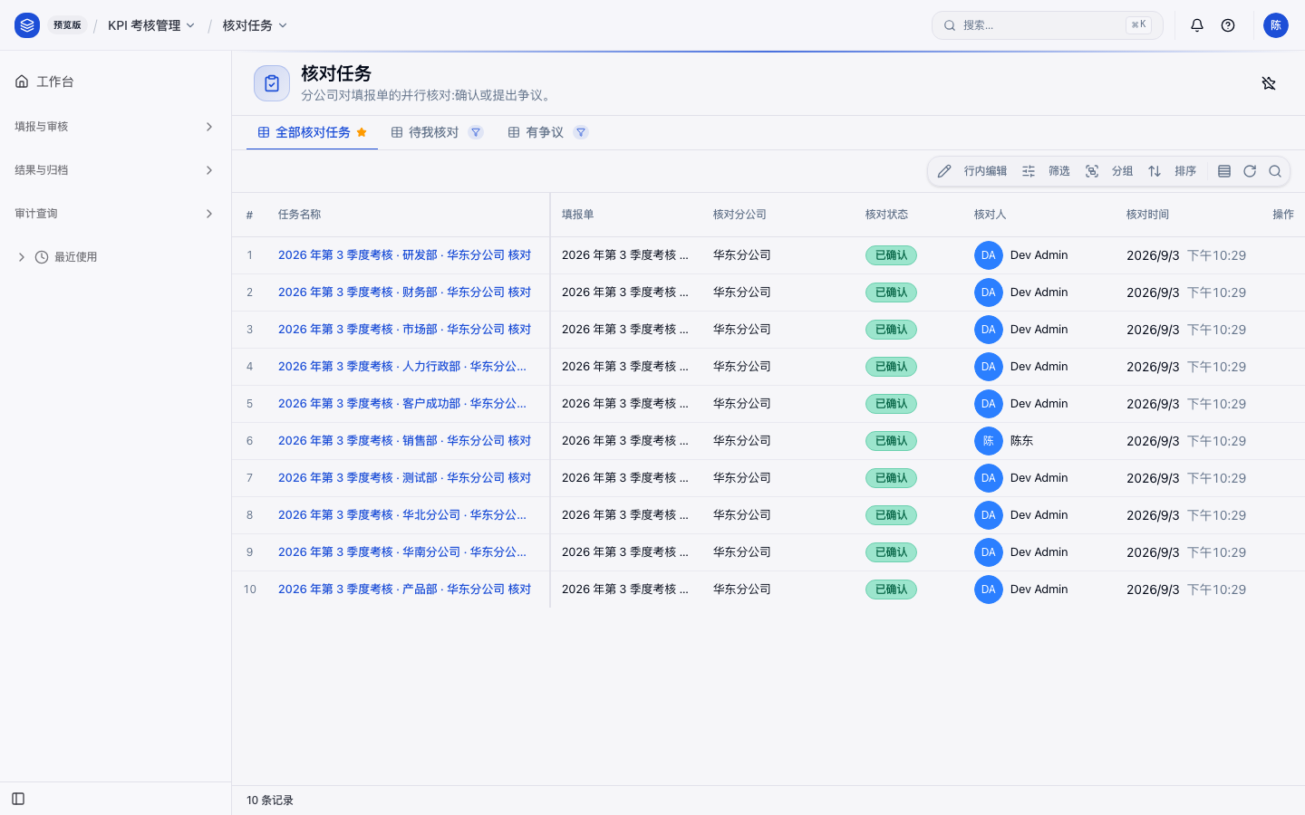Screen dimensions: 1305x815
Task: Open the 研发部 · 华东分公司 核对 task
Action: coord(404,255)
